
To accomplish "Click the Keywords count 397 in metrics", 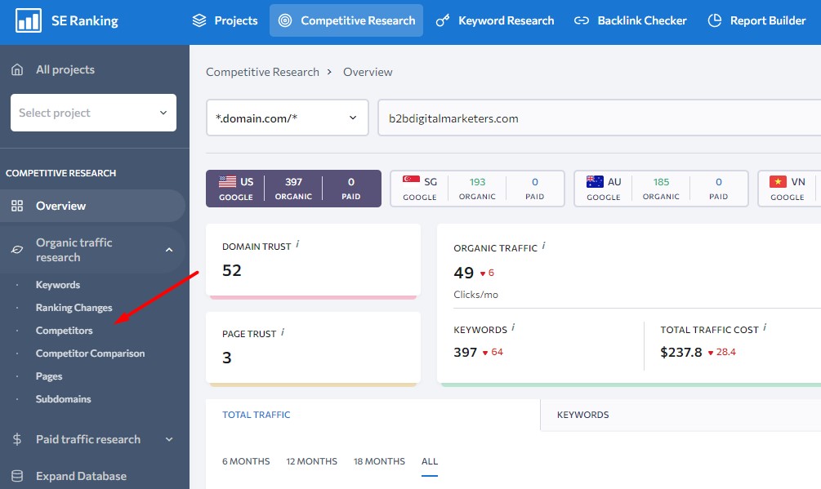I will tap(465, 353).
